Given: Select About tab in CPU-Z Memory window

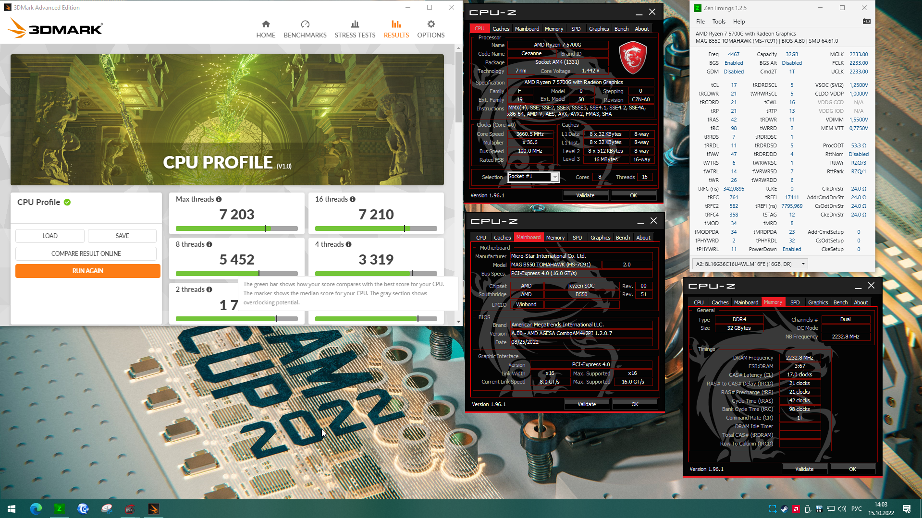Looking at the screenshot, I should tap(861, 302).
